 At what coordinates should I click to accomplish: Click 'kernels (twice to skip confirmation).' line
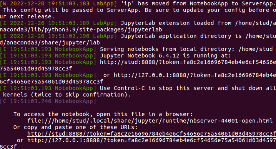(67, 95)
